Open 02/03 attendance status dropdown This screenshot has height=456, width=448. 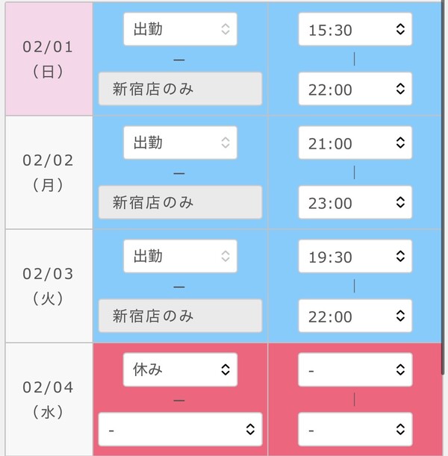click(x=180, y=256)
